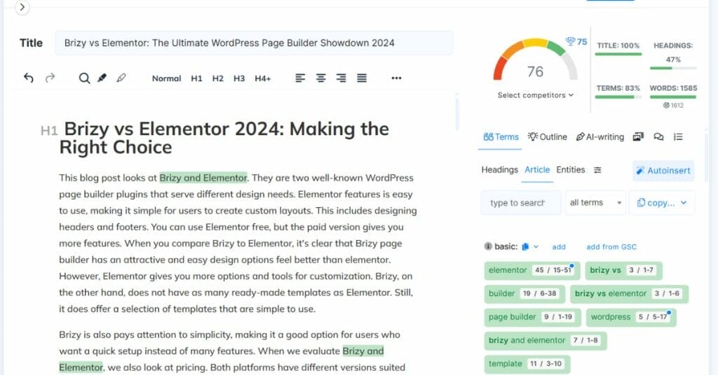This screenshot has width=718, height=375.
Task: Click highlighted Brizy and Elementor in first paragraph
Action: pyautogui.click(x=203, y=178)
